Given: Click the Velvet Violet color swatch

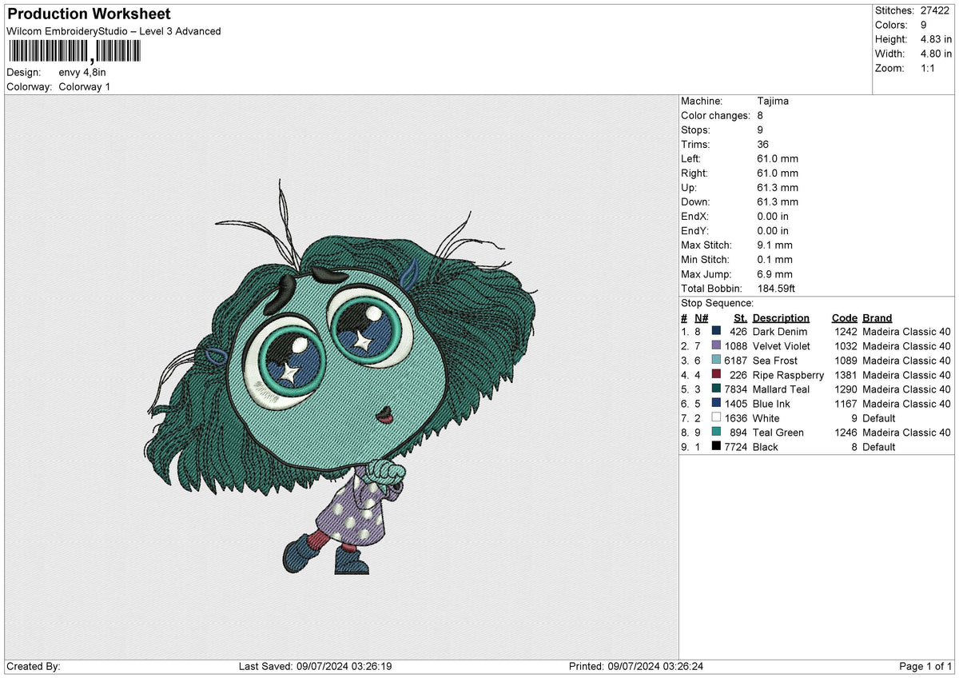Looking at the screenshot, I should click(x=716, y=345).
